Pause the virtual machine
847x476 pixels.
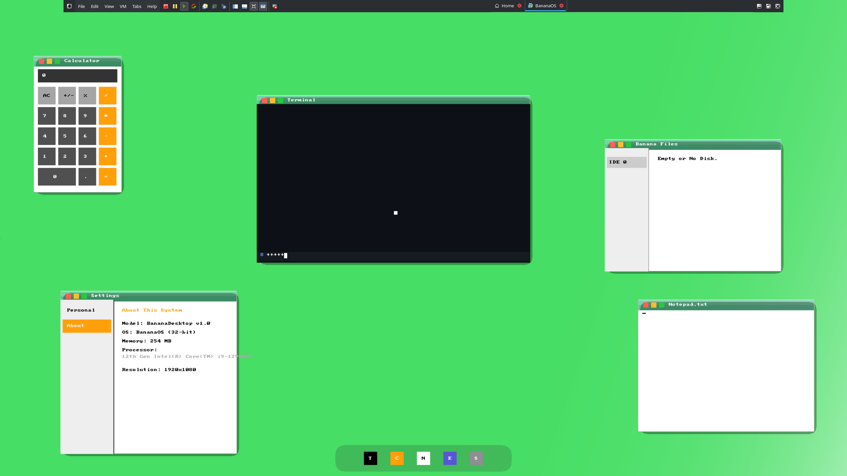pyautogui.click(x=175, y=6)
